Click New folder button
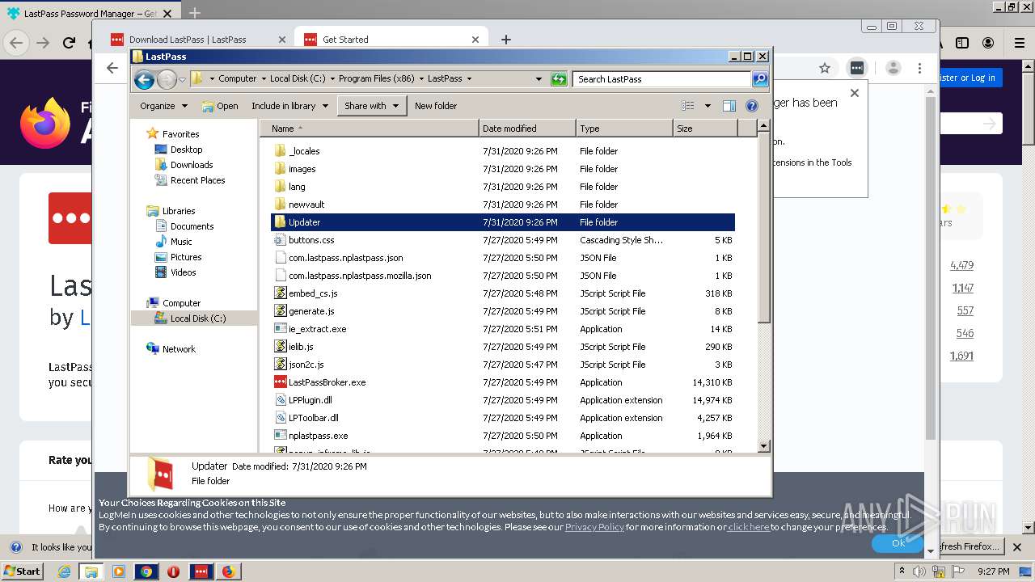Screen dimensions: 1035x582 436,106
